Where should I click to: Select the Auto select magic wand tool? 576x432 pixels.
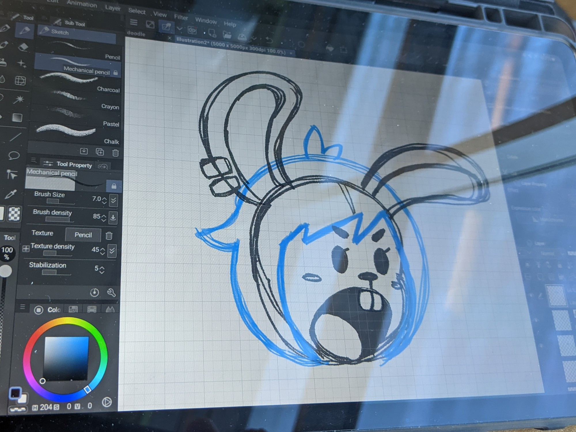pos(19,100)
